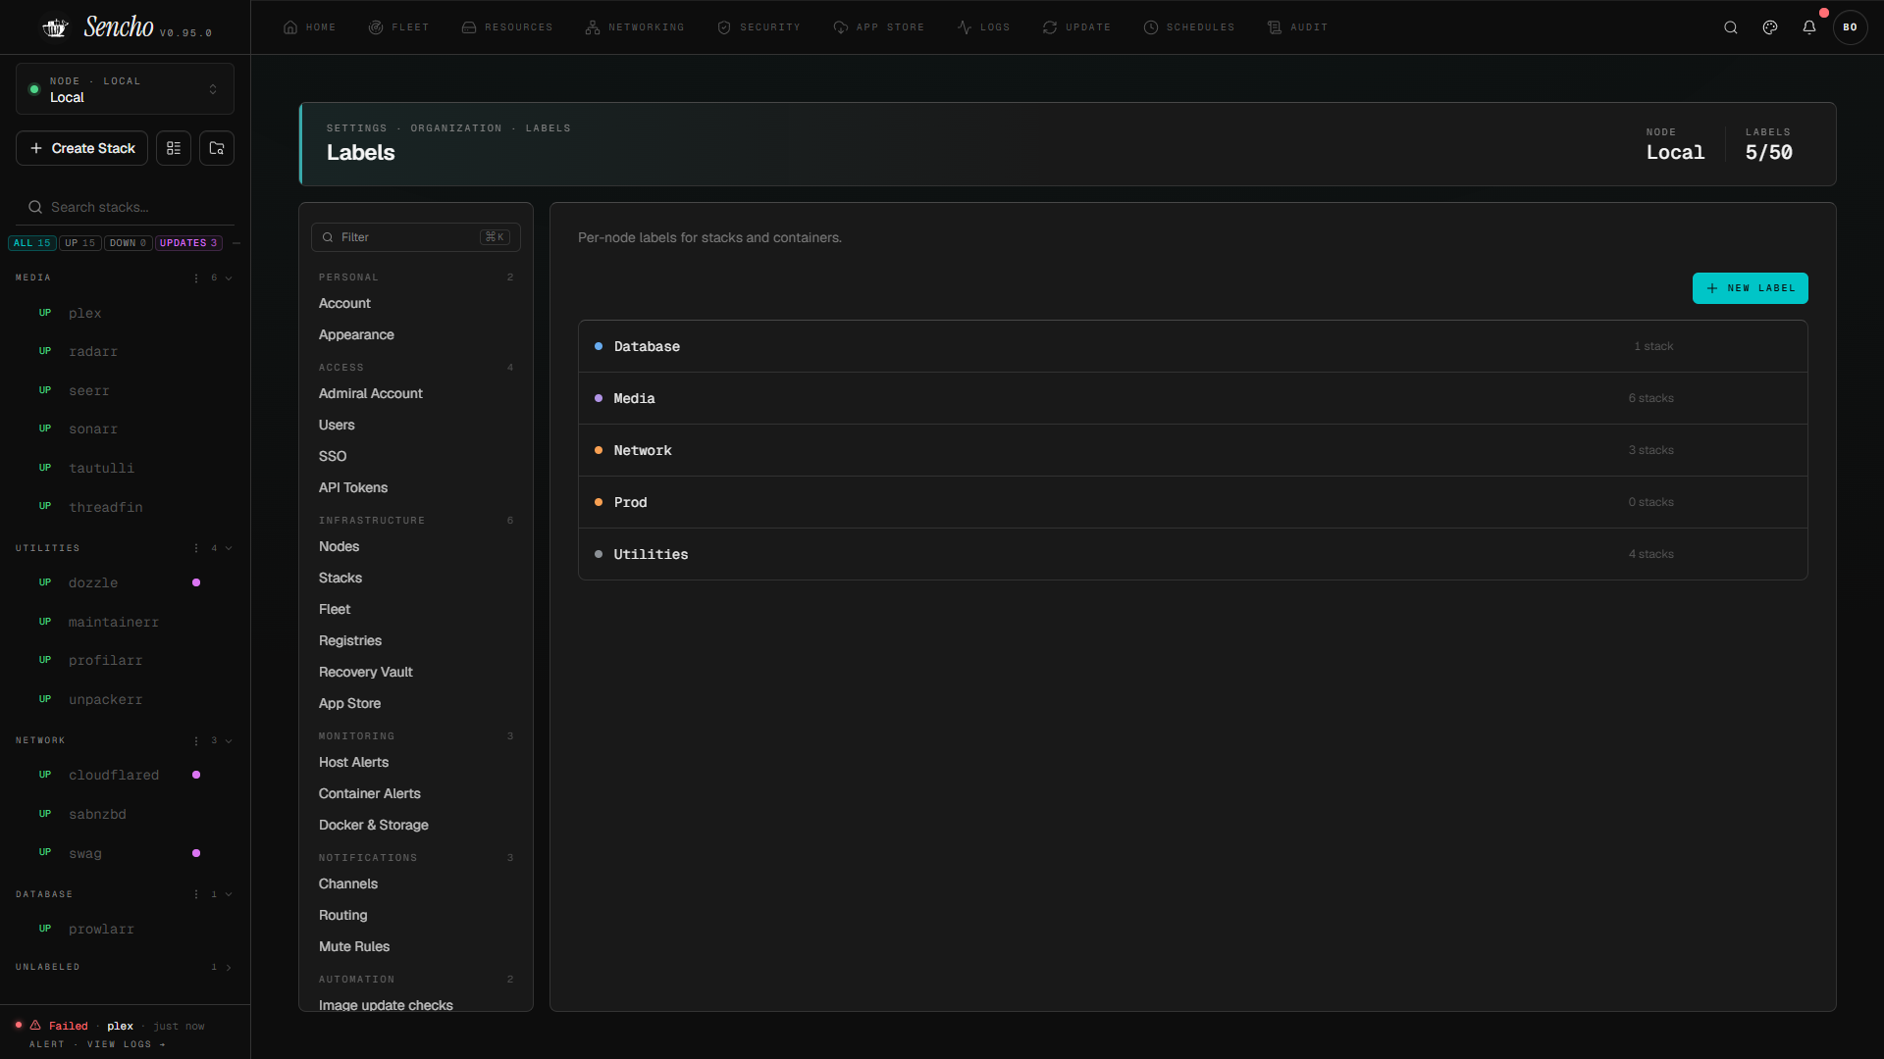Open the Network group options kebab icon
The height and width of the screenshot is (1059, 1884).
point(196,740)
